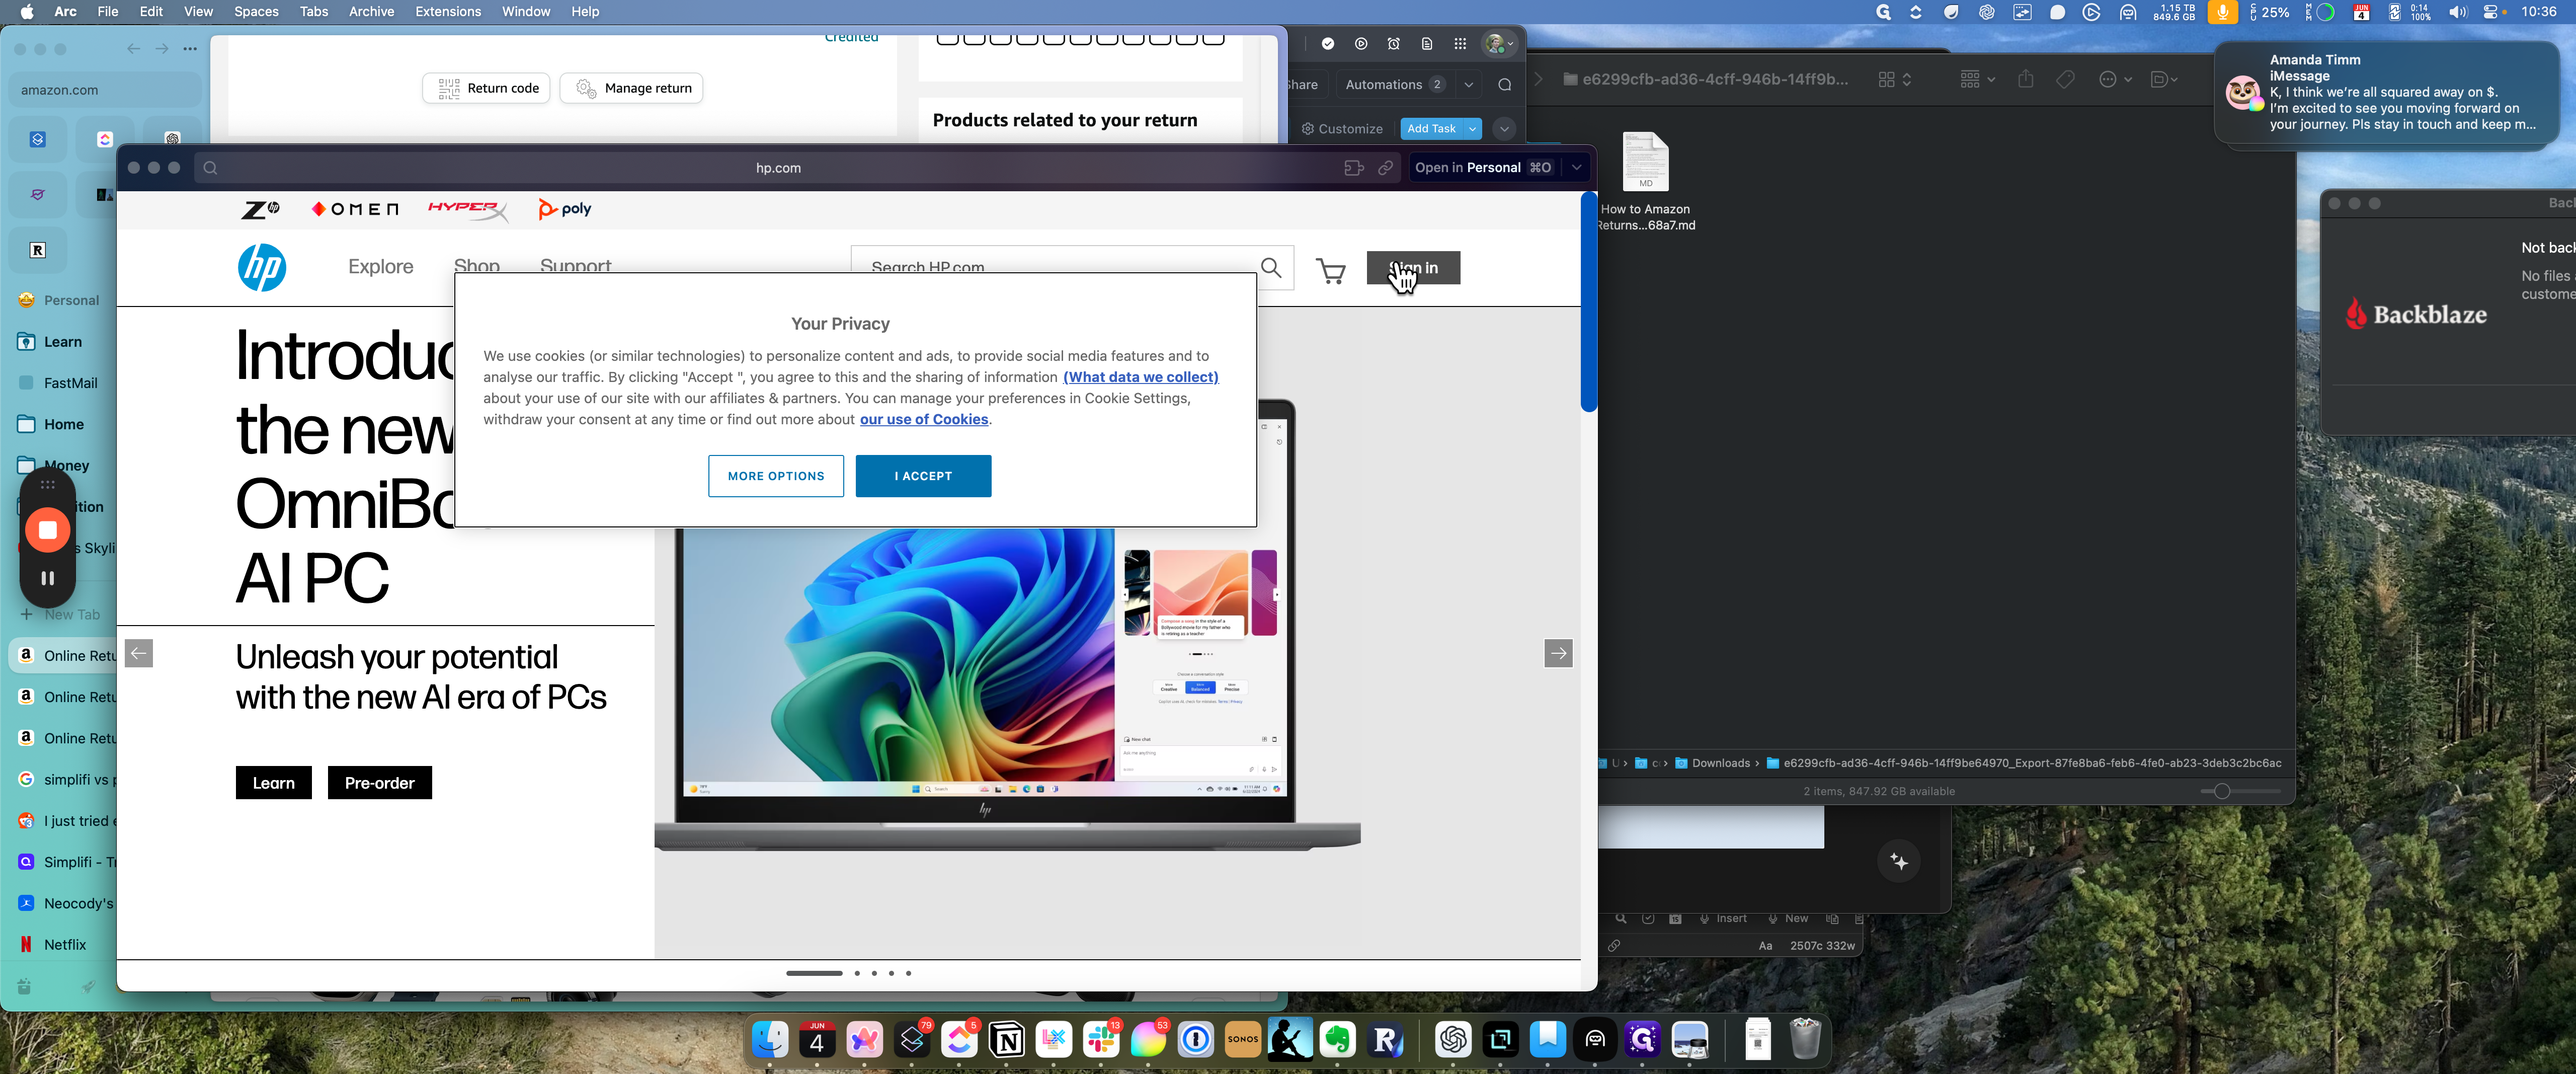The width and height of the screenshot is (2576, 1074).
Task: Click the Return code button on Amazon
Action: click(x=486, y=88)
